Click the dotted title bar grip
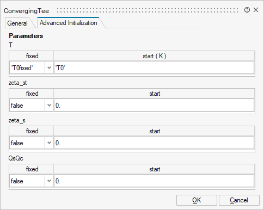This screenshot has height=210, width=264. coord(148,10)
